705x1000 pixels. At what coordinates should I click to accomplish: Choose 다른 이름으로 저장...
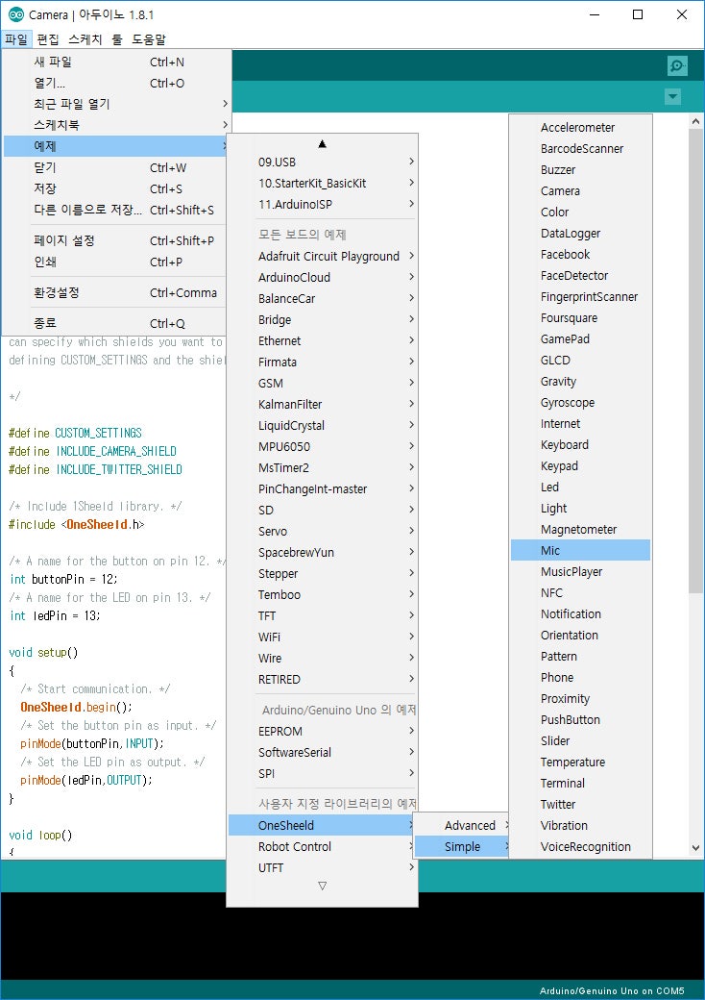(x=115, y=210)
